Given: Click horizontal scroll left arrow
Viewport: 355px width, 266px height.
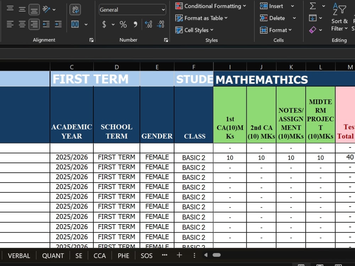Looking at the screenshot, I should [206, 255].
